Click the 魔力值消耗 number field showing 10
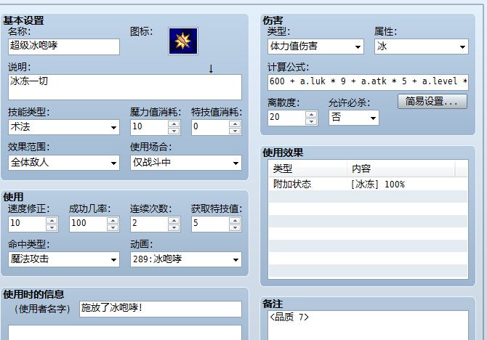The width and height of the screenshot is (487, 340). click(x=149, y=127)
